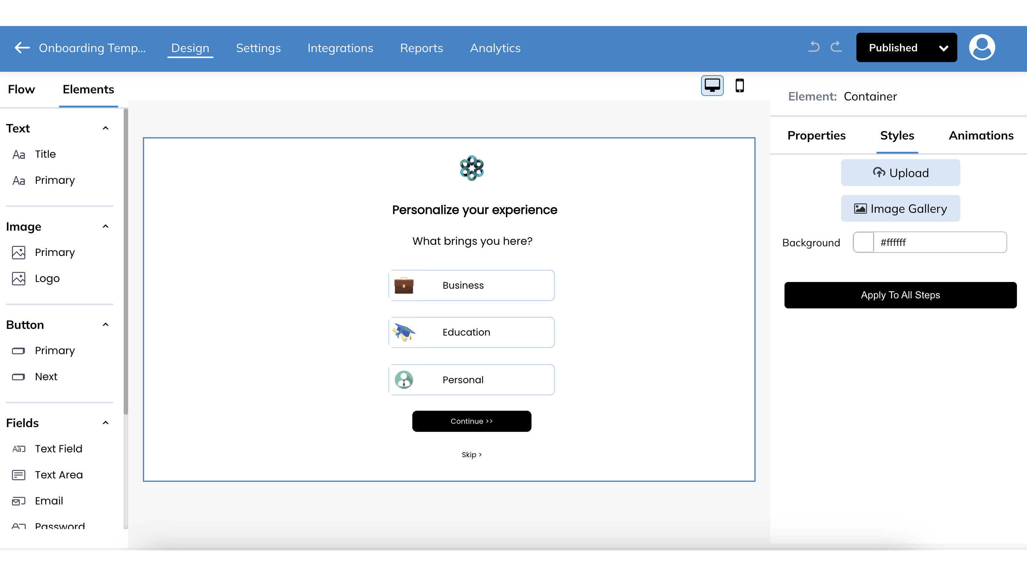Image resolution: width=1027 pixels, height=577 pixels.
Task: Select the Logo image element
Action: tap(46, 278)
